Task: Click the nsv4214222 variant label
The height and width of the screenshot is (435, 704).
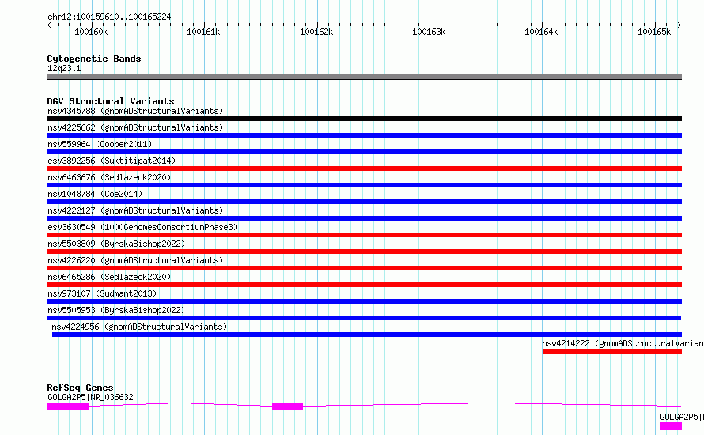Action: coord(623,343)
